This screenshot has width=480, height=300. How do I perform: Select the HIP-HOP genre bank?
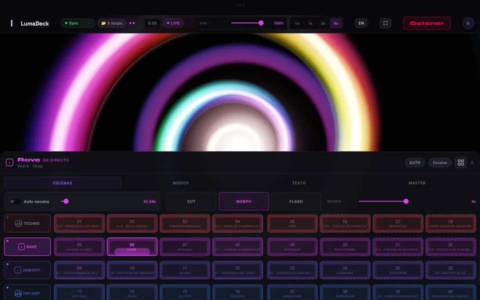point(27,293)
